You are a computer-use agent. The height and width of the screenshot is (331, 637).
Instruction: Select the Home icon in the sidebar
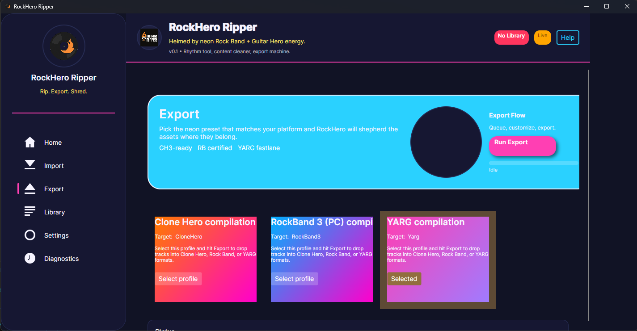30,142
